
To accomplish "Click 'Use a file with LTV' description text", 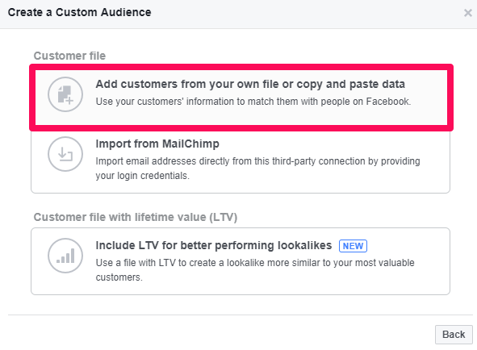I will (x=255, y=269).
